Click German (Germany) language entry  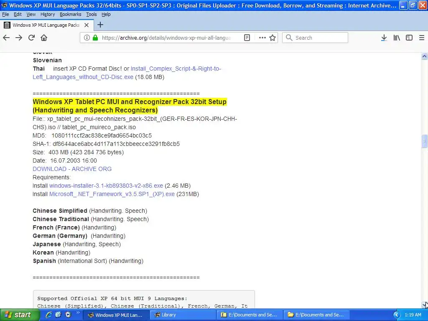pyautogui.click(x=79, y=236)
